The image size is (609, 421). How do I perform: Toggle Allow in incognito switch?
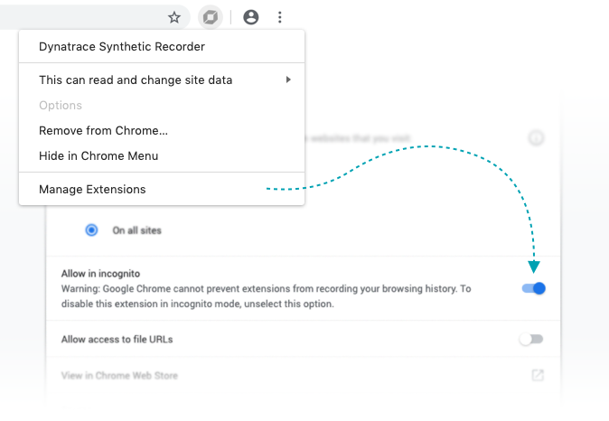click(x=534, y=288)
